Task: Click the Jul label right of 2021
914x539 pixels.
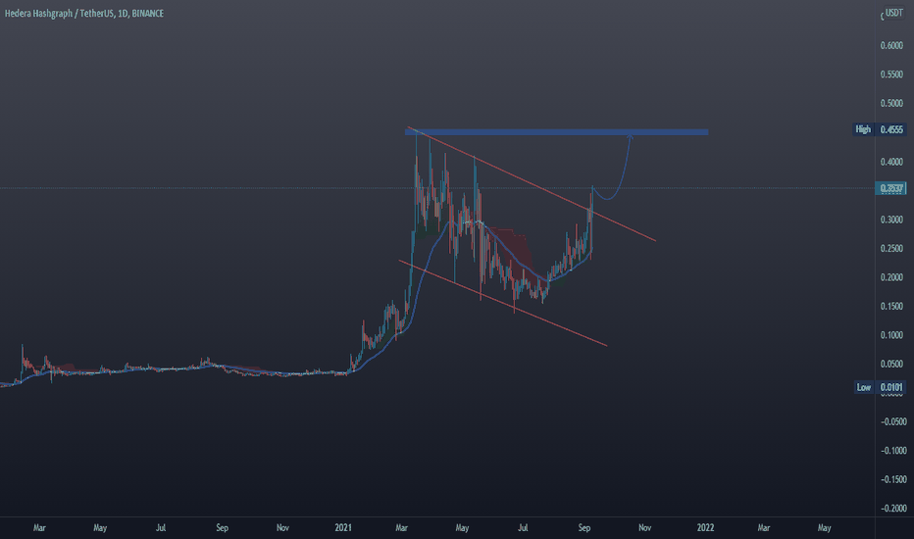Action: point(523,527)
